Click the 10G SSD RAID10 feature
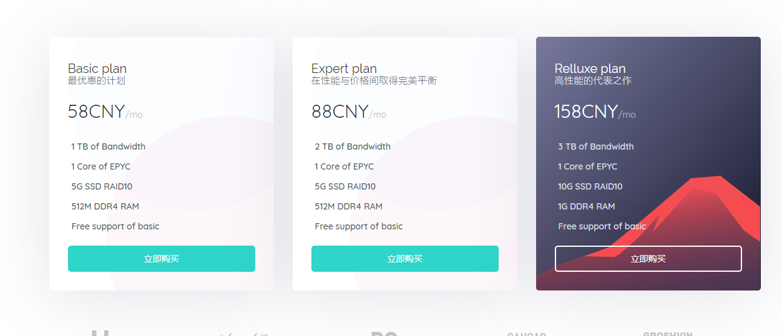782x336 pixels. click(x=590, y=186)
